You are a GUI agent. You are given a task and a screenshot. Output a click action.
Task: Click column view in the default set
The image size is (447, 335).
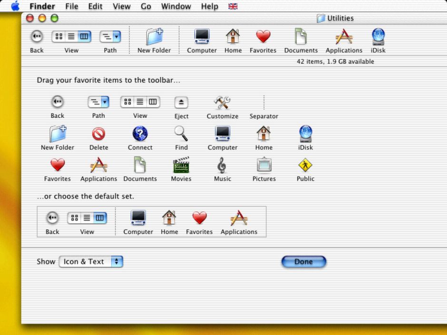coord(100,218)
